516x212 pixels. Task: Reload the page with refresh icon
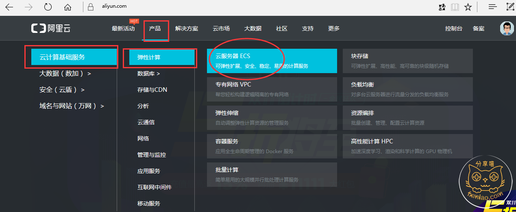[x=48, y=6]
